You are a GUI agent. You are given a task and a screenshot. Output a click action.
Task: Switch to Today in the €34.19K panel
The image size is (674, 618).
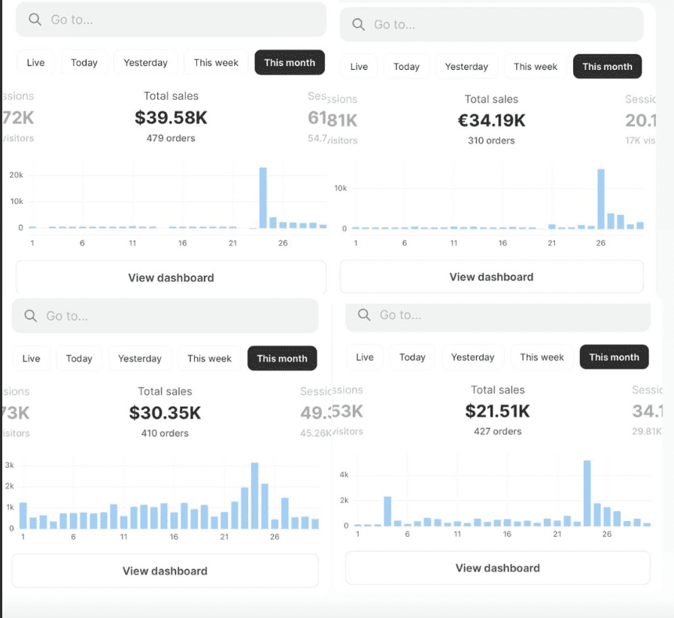(x=406, y=67)
